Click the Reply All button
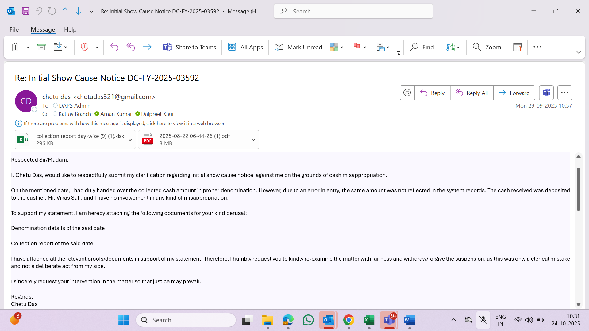This screenshot has height=331, width=589. click(x=472, y=93)
